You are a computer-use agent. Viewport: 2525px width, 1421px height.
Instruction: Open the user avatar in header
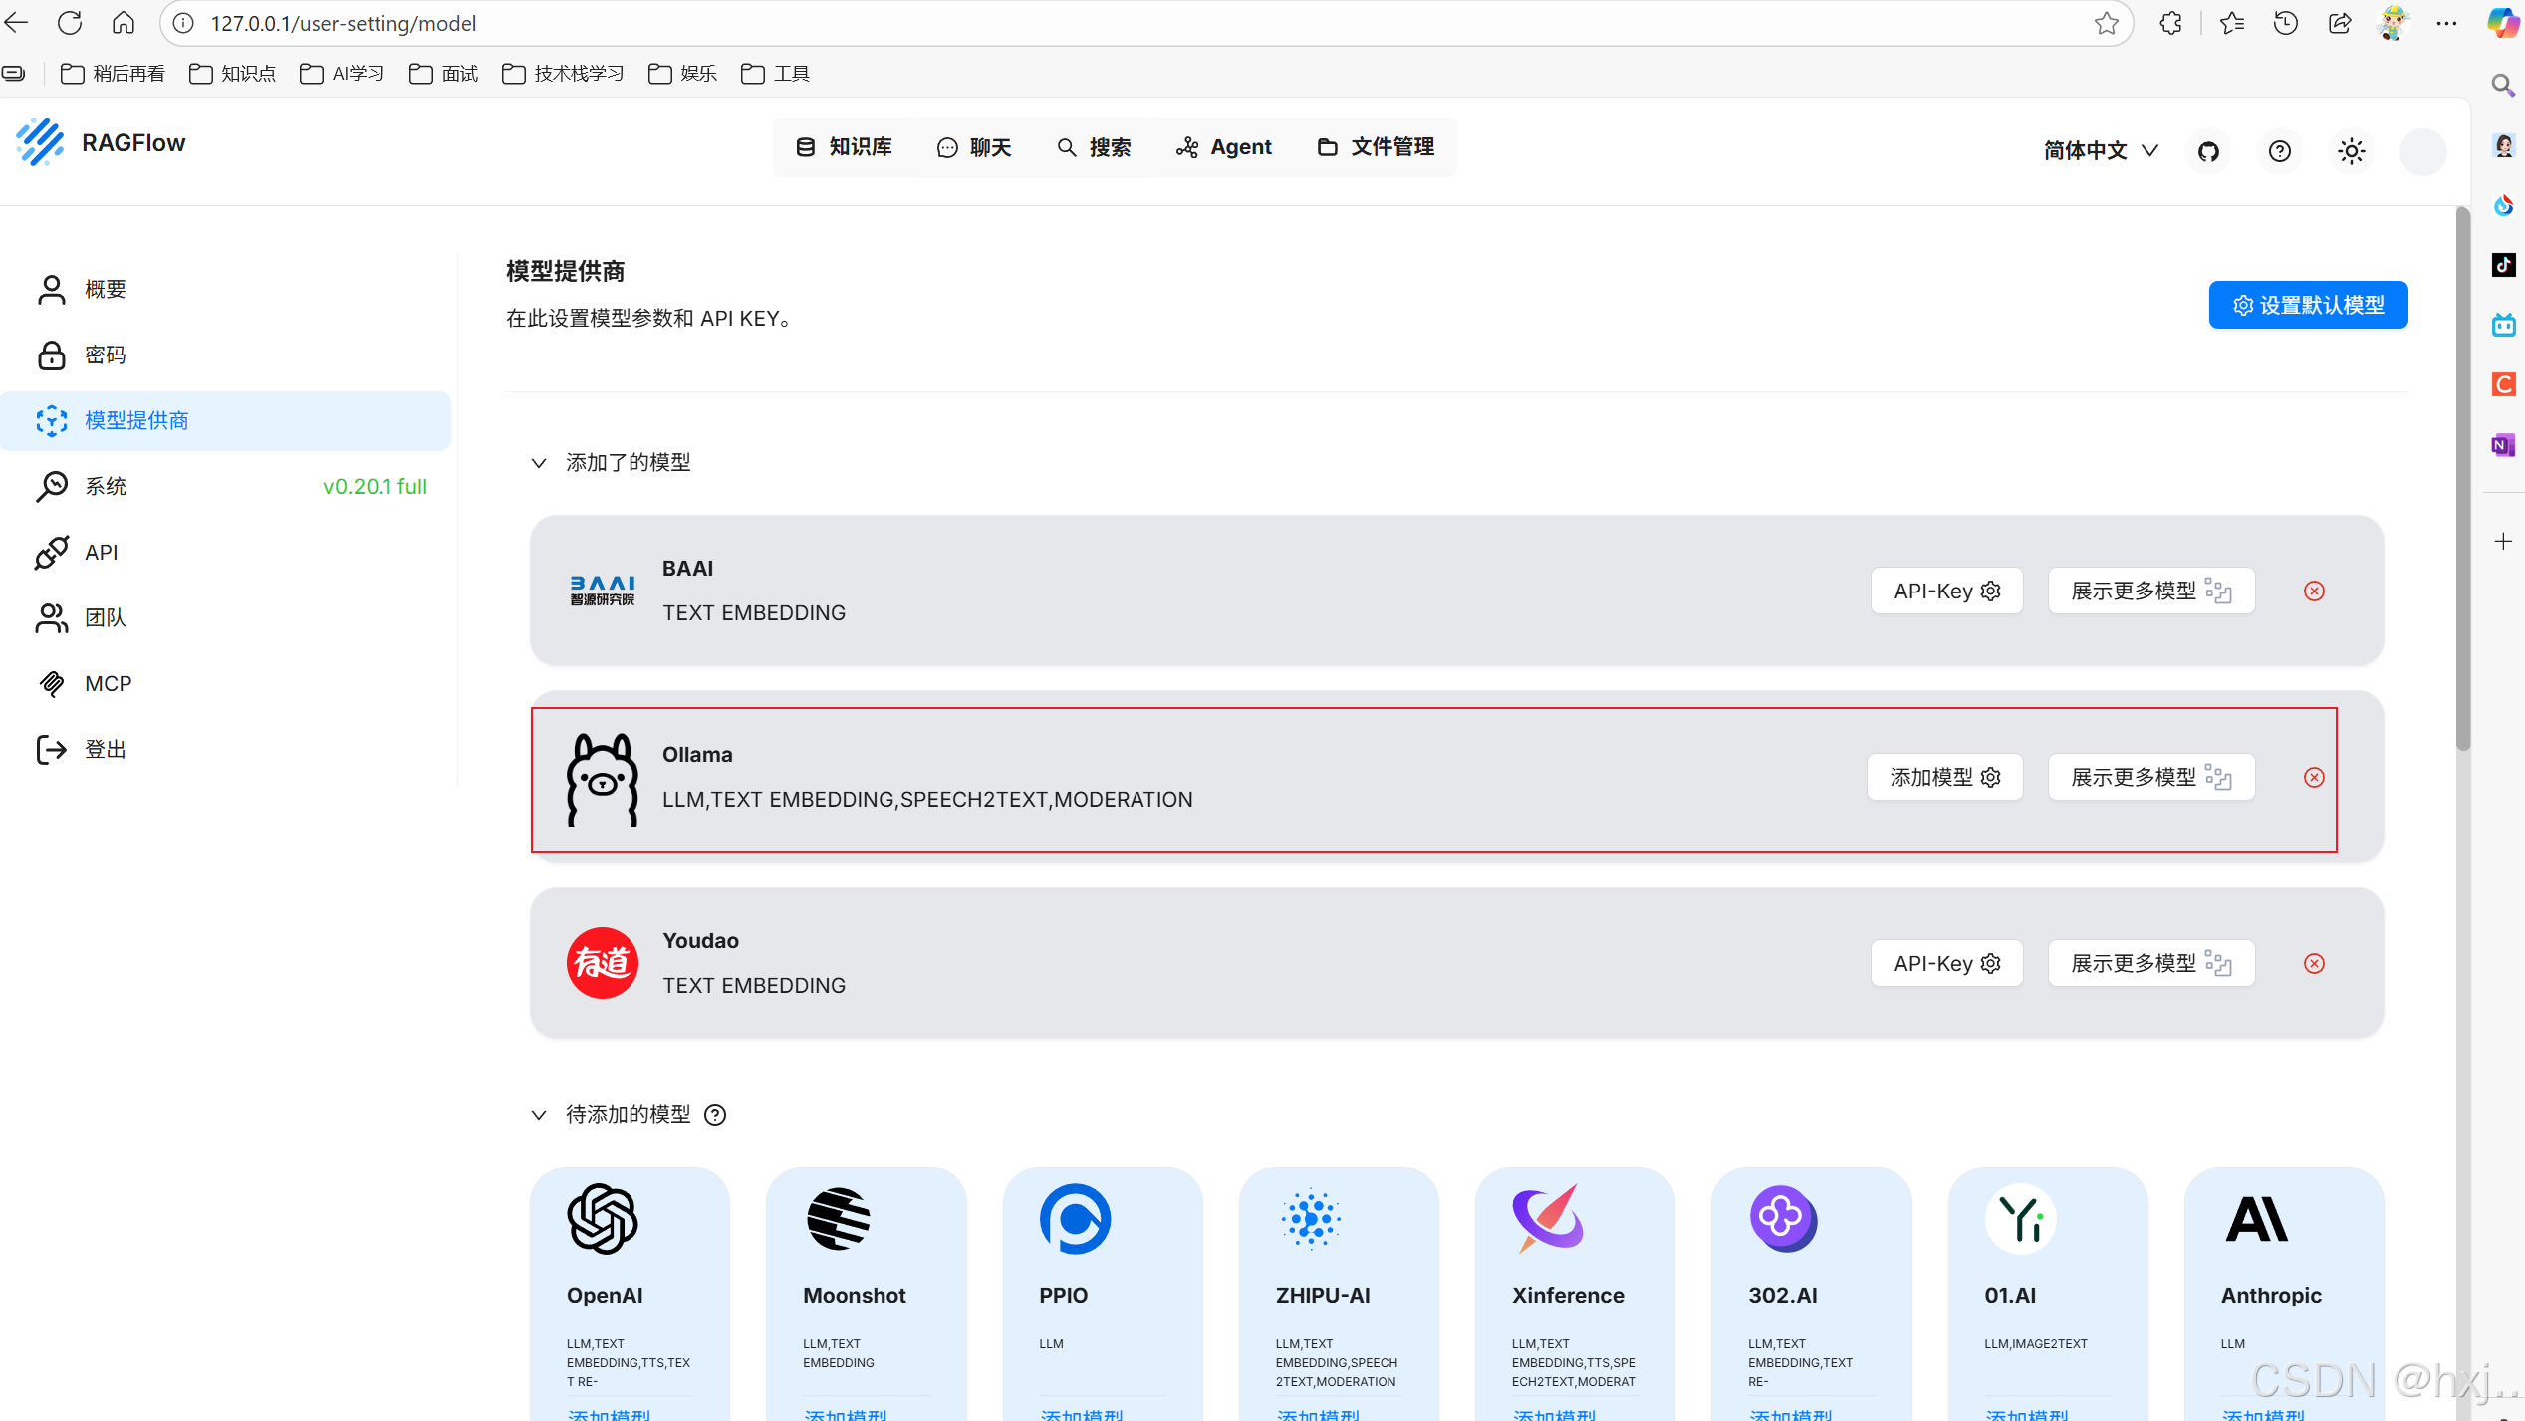point(2423,151)
